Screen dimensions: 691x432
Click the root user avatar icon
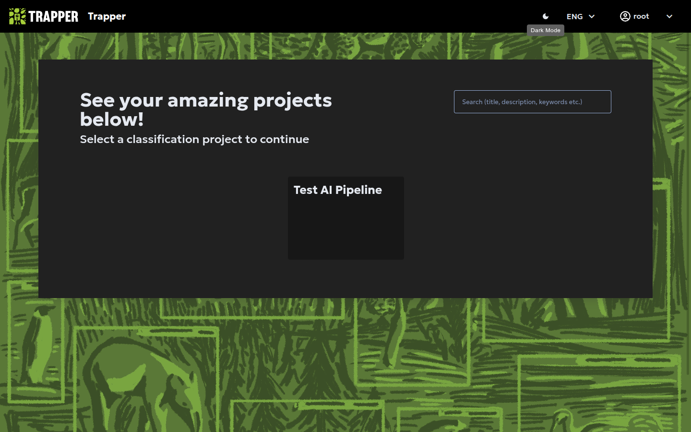tap(625, 16)
